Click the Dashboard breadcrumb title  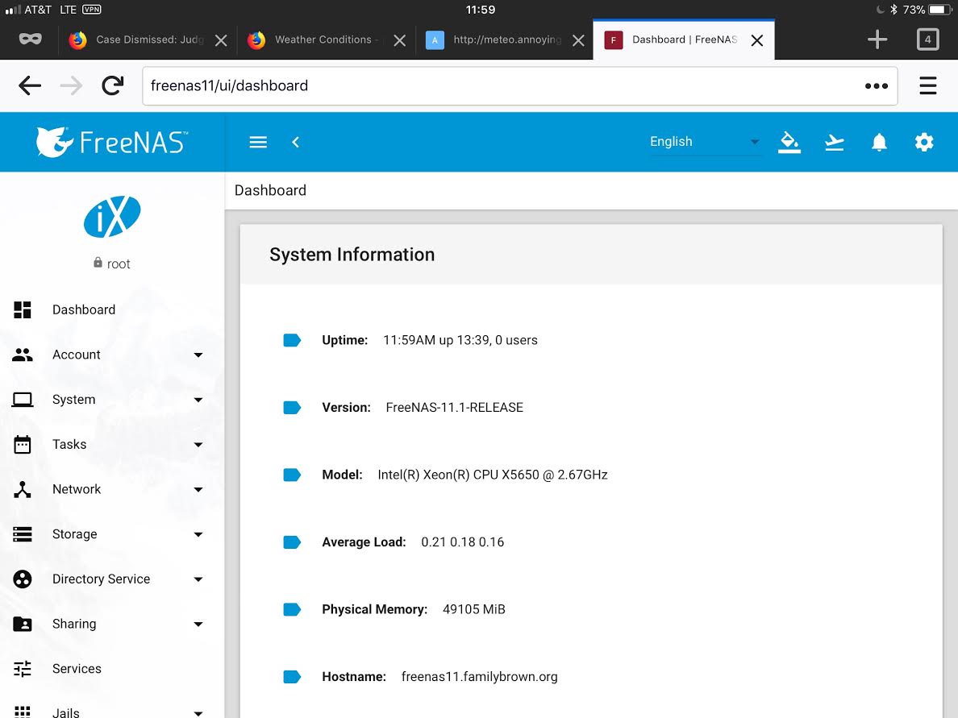270,190
